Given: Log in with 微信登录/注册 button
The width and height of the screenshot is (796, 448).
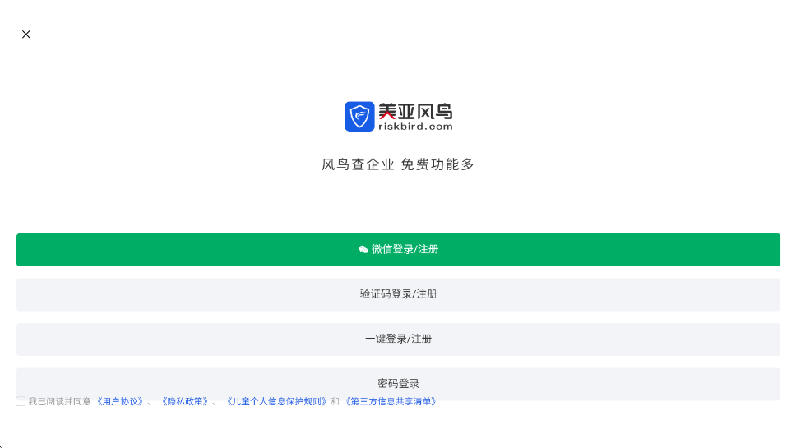Looking at the screenshot, I should [x=398, y=250].
